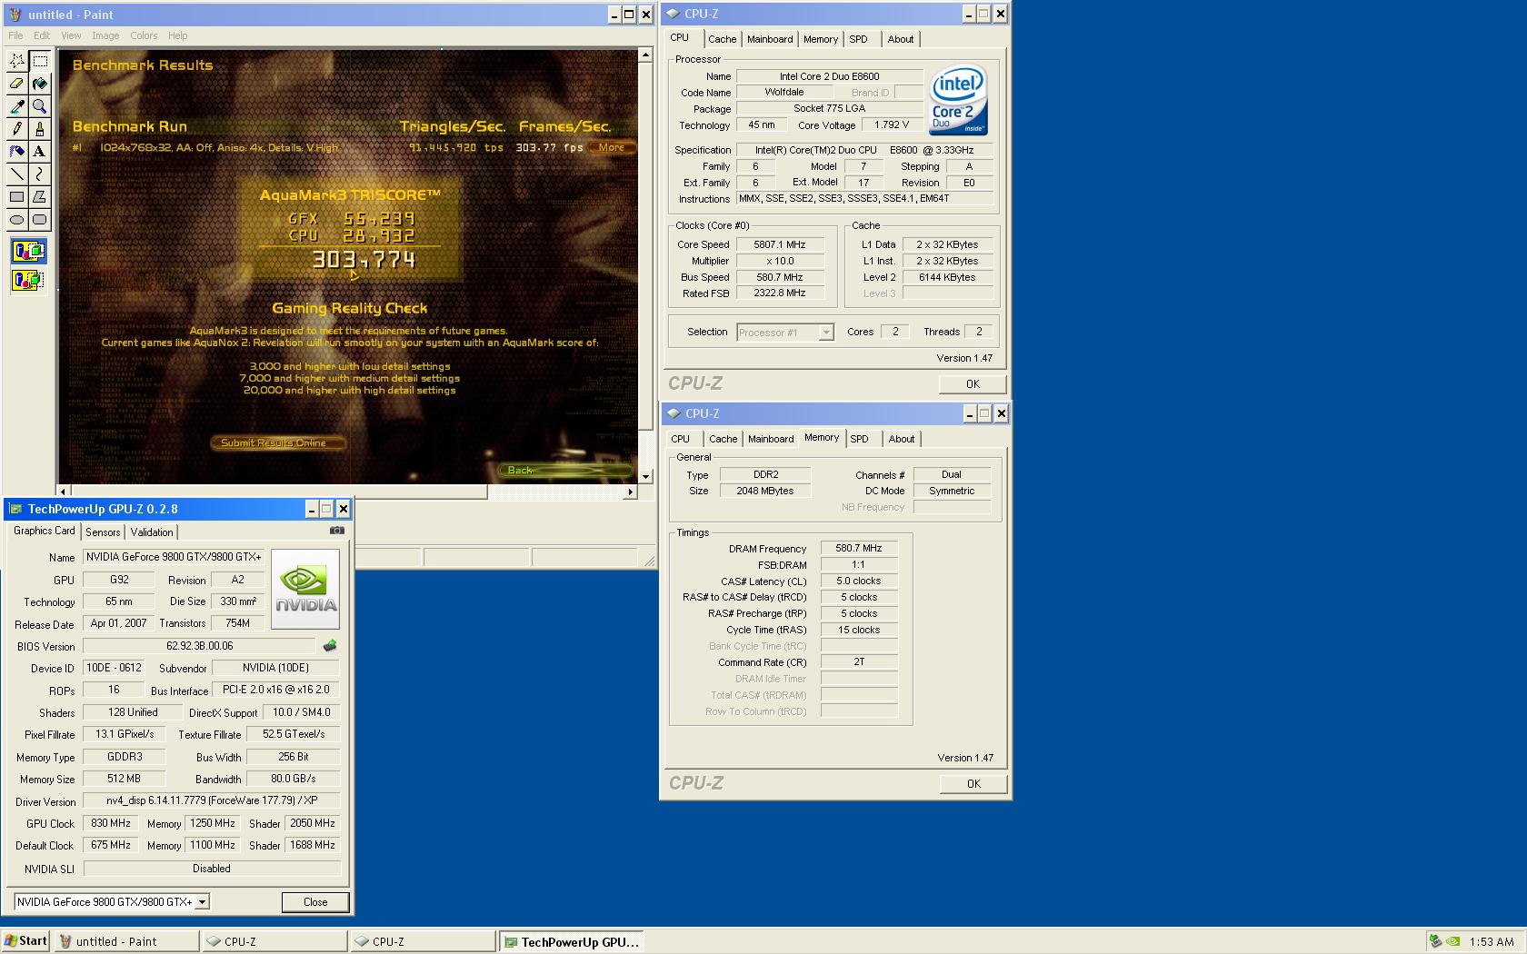
Task: Switch to TechPowerUp GPU-Z taskbar button
Action: point(571,941)
